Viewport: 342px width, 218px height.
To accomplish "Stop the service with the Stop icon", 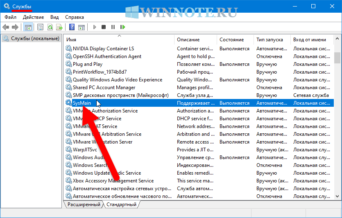I will point(104,27).
